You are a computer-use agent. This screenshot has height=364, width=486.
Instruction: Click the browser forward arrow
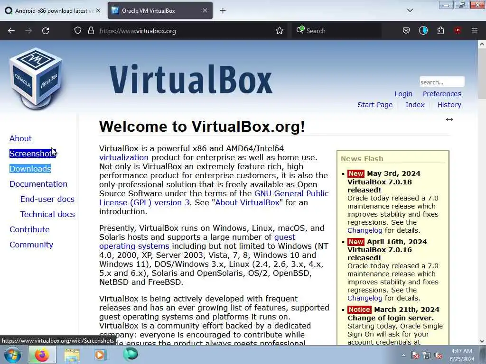pyautogui.click(x=28, y=31)
